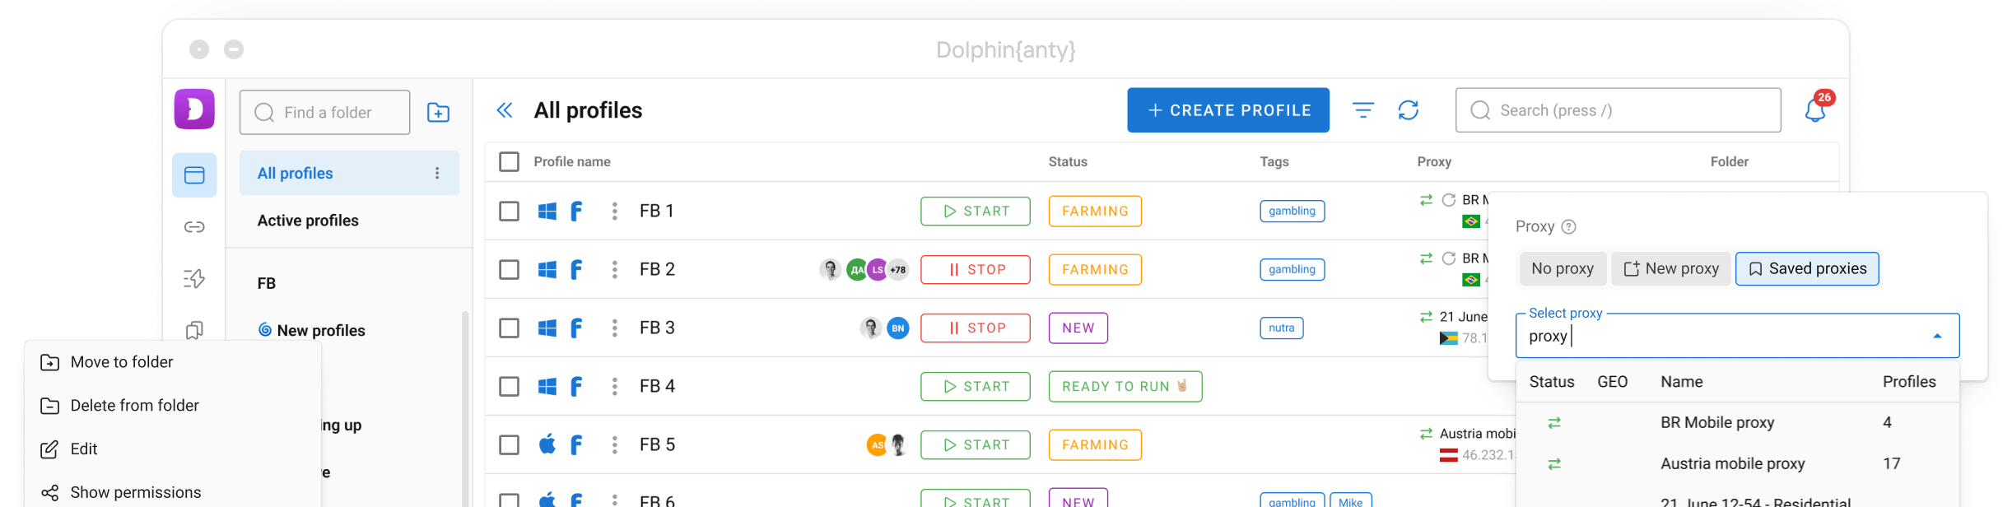2012x507 pixels.
Task: Click the nutra tag on FB 3
Action: coord(1282,328)
